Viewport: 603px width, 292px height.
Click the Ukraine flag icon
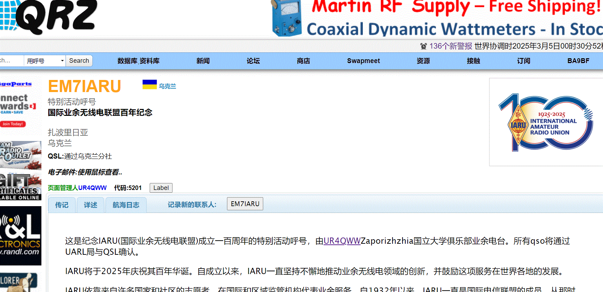pos(150,84)
